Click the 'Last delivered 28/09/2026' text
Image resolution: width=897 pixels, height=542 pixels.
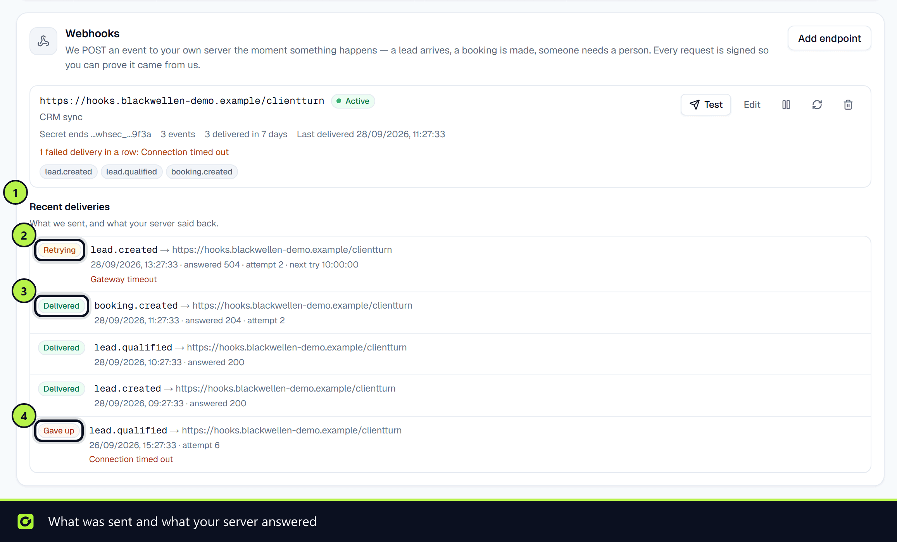coord(371,134)
